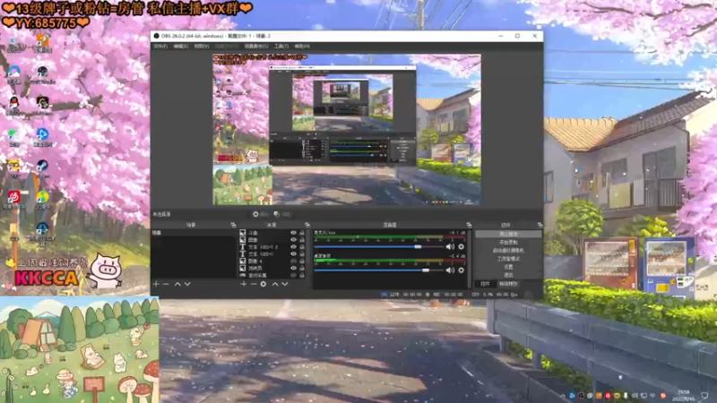This screenshot has height=403, width=717.
Task: Open the 编辑(E) menu
Action: click(x=181, y=47)
